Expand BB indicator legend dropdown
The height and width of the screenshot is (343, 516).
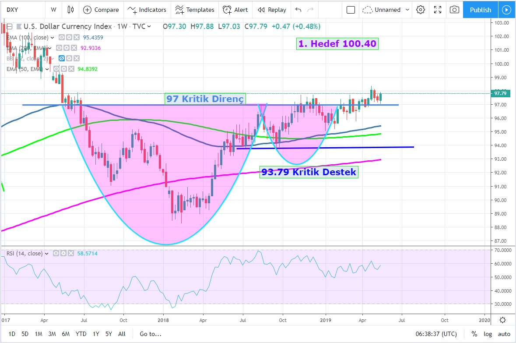pos(52,59)
